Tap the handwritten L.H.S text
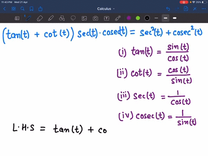 click(x=23, y=127)
